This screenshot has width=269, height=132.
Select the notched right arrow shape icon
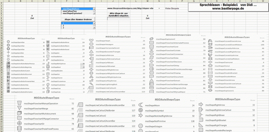click(x=141, y=115)
